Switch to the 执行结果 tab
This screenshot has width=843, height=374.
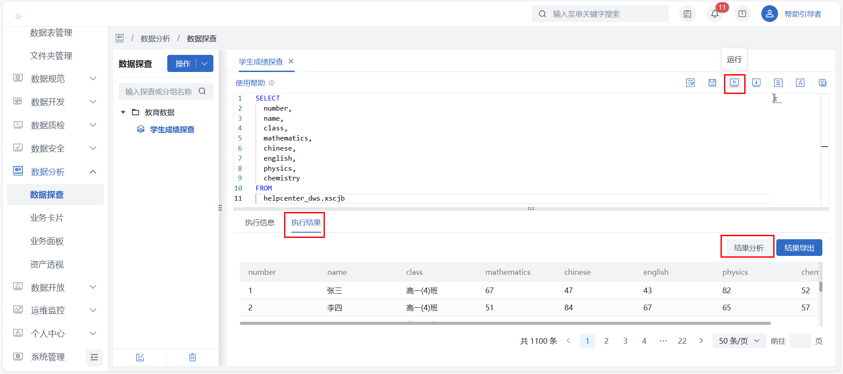[x=306, y=223]
